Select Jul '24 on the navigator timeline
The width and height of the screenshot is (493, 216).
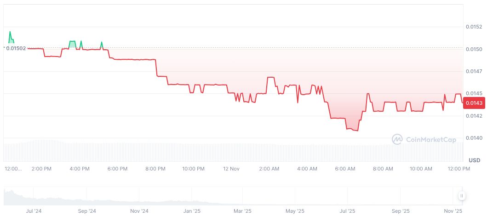(x=34, y=211)
